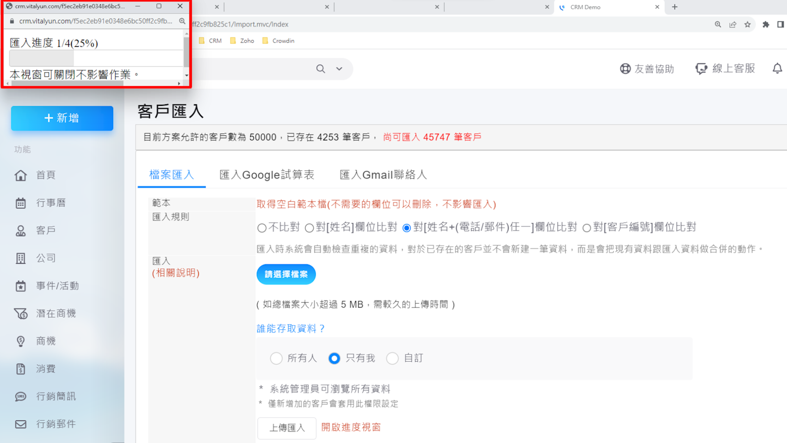Expand the search options dropdown arrow
This screenshot has width=787, height=443.
(x=339, y=69)
